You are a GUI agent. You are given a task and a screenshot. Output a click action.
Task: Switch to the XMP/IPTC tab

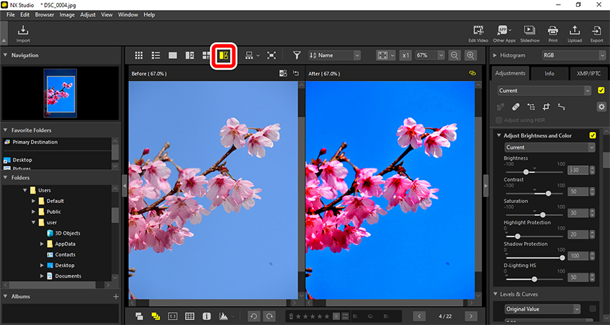(x=590, y=74)
